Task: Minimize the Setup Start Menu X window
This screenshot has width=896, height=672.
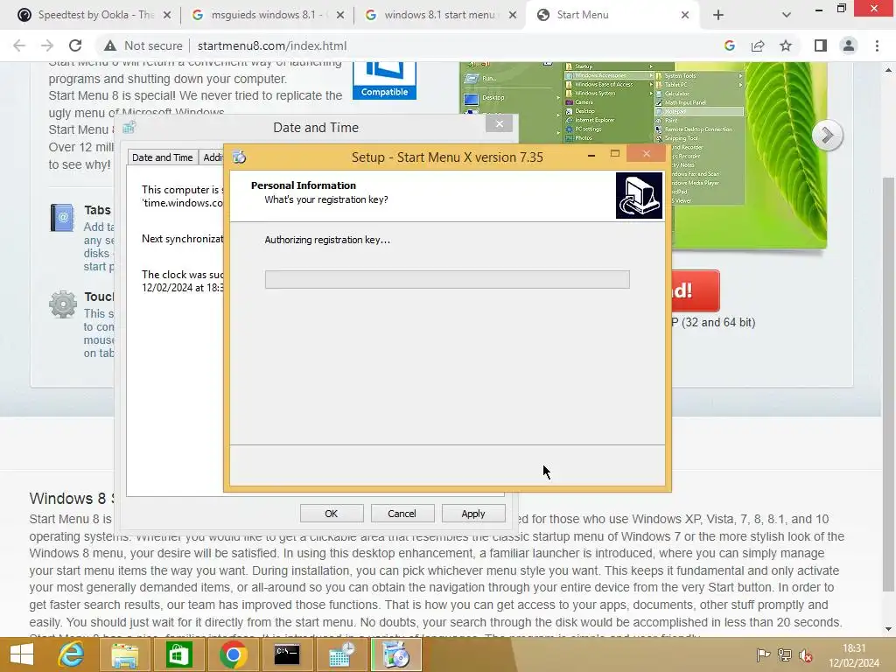Action: tap(591, 155)
